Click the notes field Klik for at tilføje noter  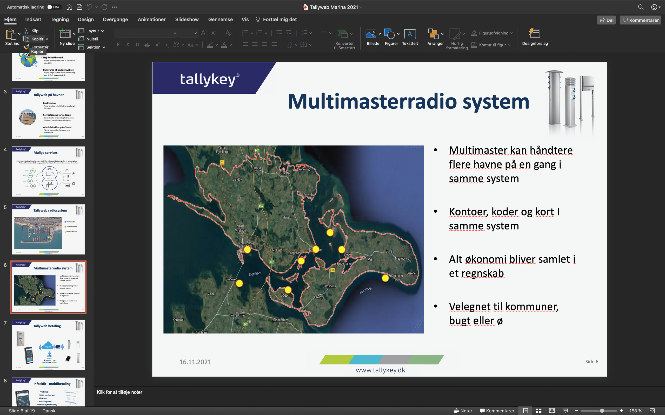[119, 392]
